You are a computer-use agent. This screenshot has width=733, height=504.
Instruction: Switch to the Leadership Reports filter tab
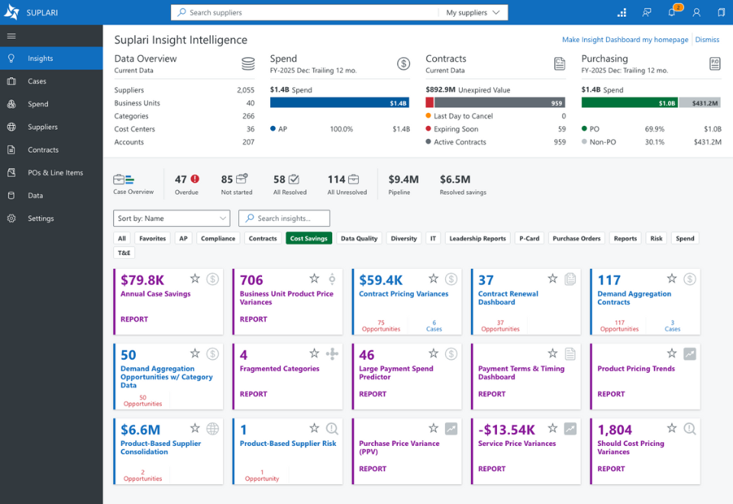(x=477, y=238)
